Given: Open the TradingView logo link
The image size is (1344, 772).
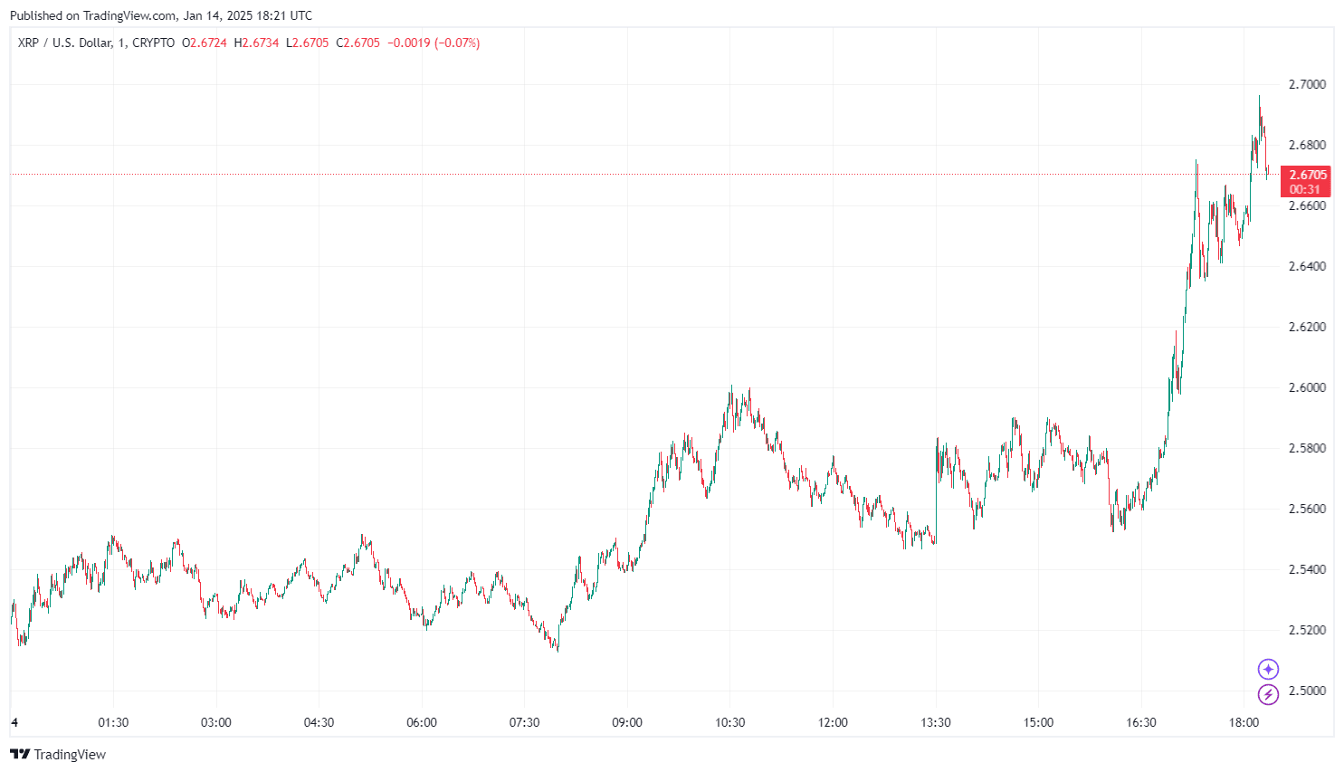Looking at the screenshot, I should pos(58,754).
